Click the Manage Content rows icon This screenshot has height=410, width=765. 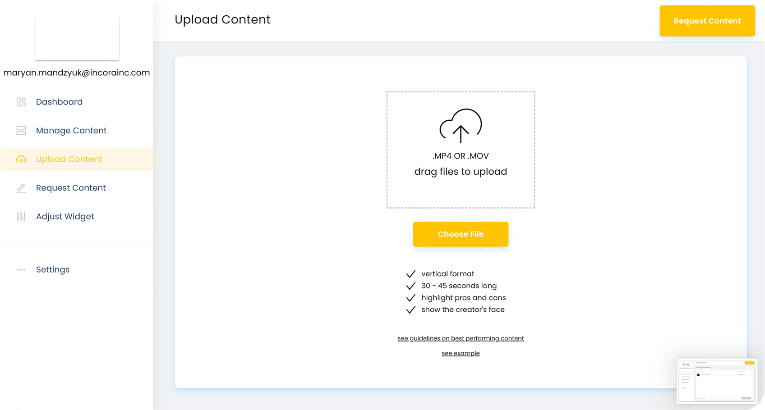coord(21,131)
